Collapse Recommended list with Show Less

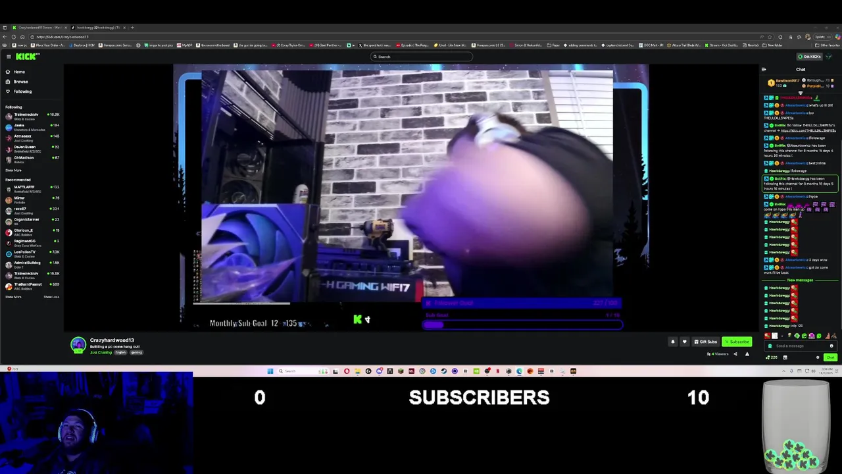click(51, 297)
